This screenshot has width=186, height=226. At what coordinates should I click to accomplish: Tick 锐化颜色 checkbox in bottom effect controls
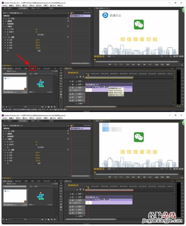click(x=36, y=147)
